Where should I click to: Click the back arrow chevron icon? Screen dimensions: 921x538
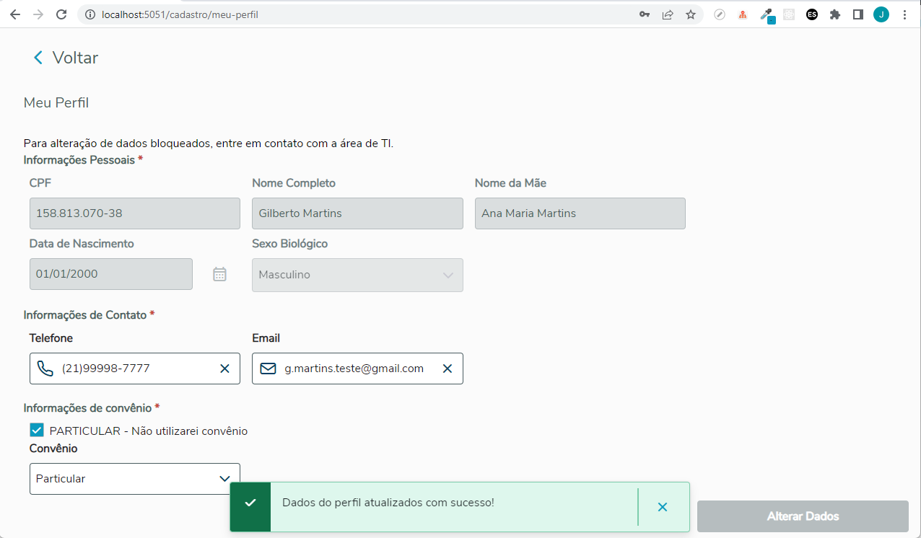click(x=38, y=58)
